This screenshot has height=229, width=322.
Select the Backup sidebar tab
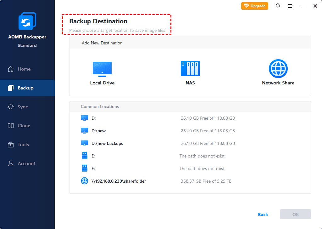click(x=25, y=88)
